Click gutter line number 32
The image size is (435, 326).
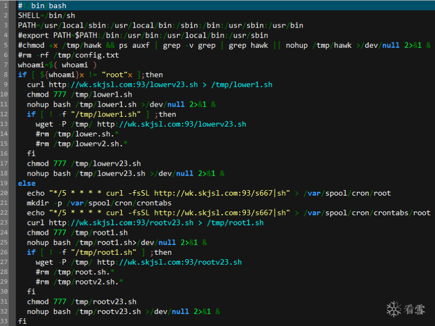click(x=4, y=311)
